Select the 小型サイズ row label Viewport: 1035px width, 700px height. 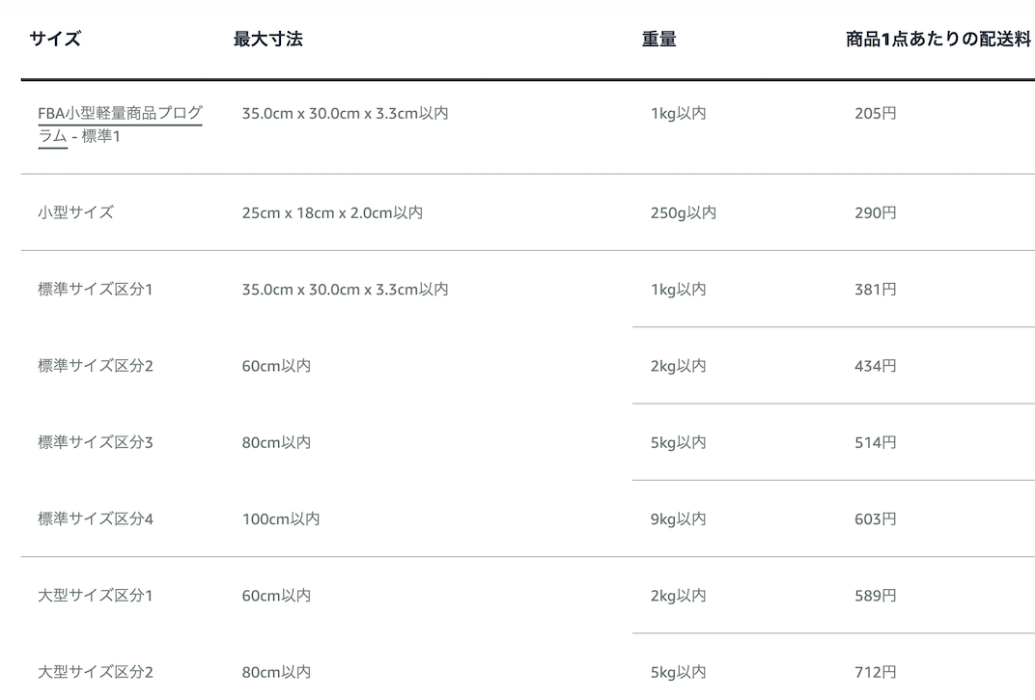(75, 212)
